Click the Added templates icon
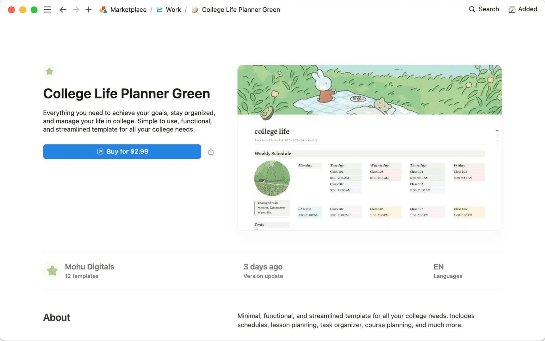 tap(512, 9)
